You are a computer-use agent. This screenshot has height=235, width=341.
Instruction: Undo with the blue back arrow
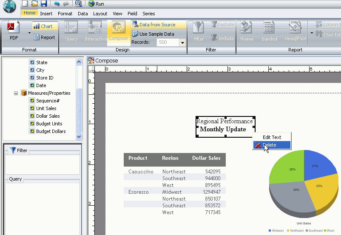point(57,4)
